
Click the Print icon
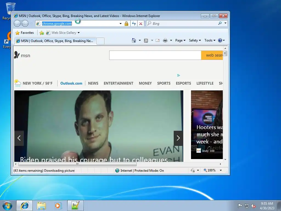click(165, 41)
